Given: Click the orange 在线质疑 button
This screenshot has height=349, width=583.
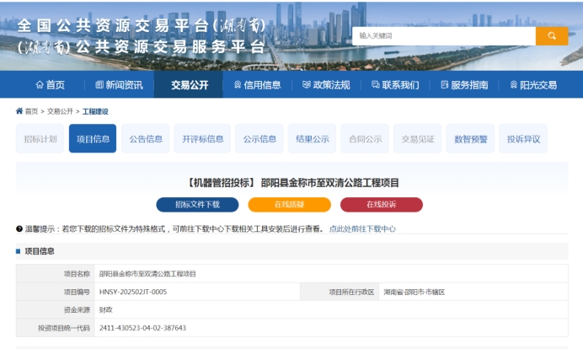Looking at the screenshot, I should pos(289,205).
